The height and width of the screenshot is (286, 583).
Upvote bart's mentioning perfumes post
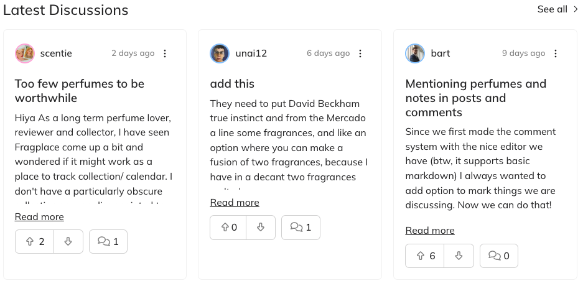pyautogui.click(x=424, y=256)
